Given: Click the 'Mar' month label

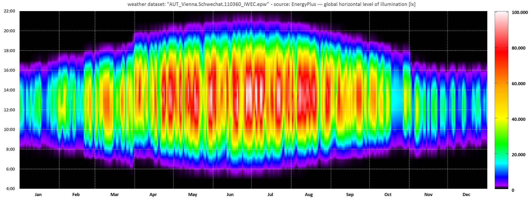Looking at the screenshot, I should 114,195.
